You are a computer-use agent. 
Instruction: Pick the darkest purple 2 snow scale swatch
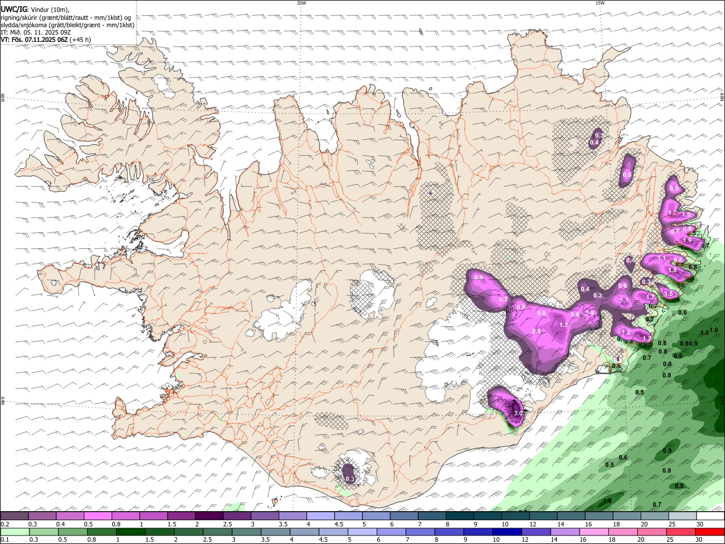tap(209, 516)
